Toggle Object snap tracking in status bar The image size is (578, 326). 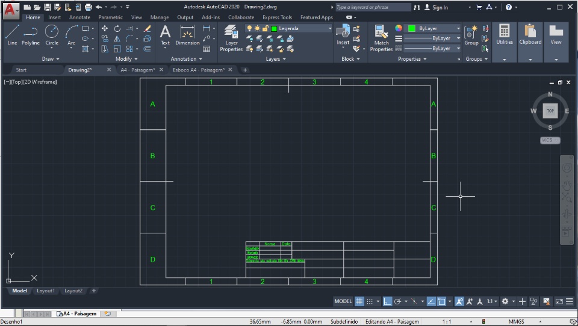(431, 301)
